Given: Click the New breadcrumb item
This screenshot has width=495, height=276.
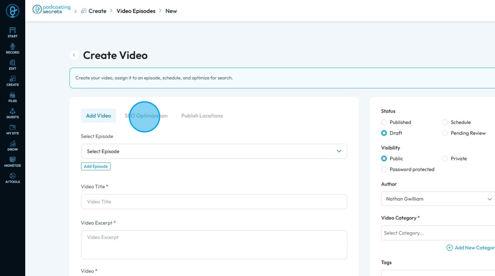Looking at the screenshot, I should point(171,11).
